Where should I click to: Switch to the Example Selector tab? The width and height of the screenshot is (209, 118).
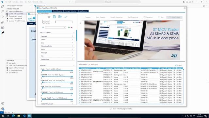tap(70, 11)
